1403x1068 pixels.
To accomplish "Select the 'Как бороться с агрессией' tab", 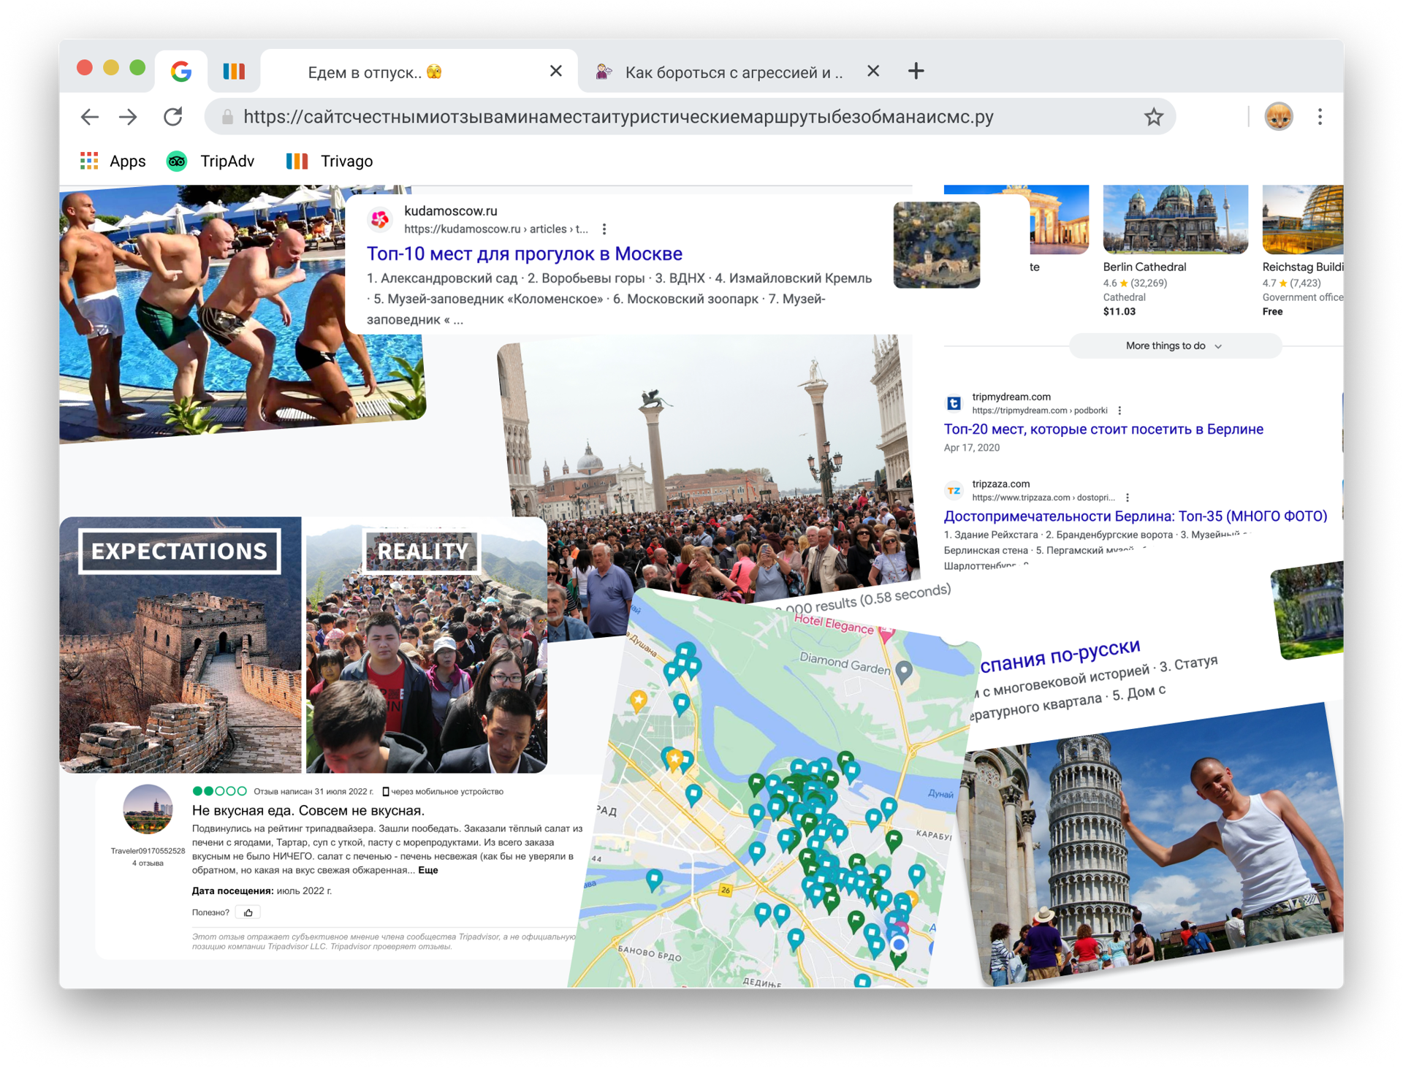I will coord(734,72).
